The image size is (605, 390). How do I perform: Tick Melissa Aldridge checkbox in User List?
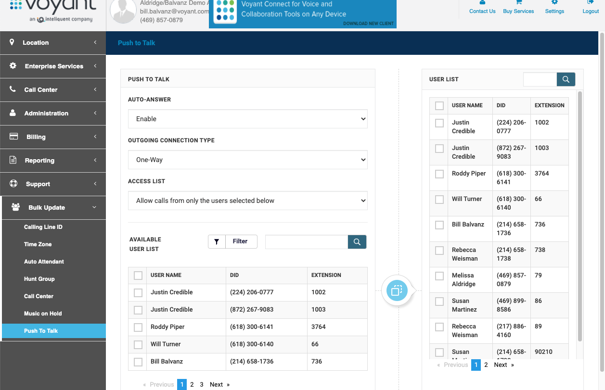(439, 276)
